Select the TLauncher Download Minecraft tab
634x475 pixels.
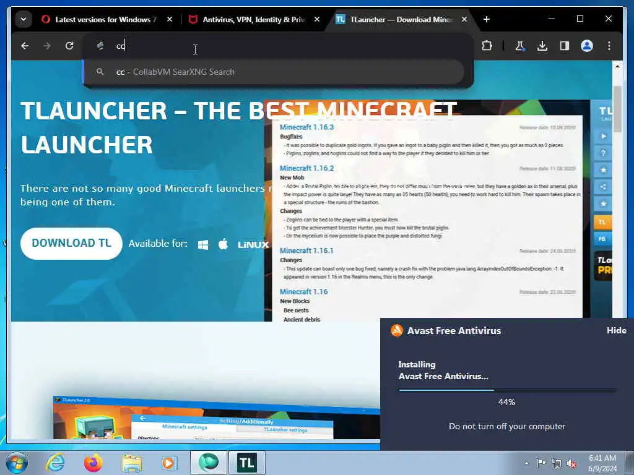pyautogui.click(x=401, y=19)
